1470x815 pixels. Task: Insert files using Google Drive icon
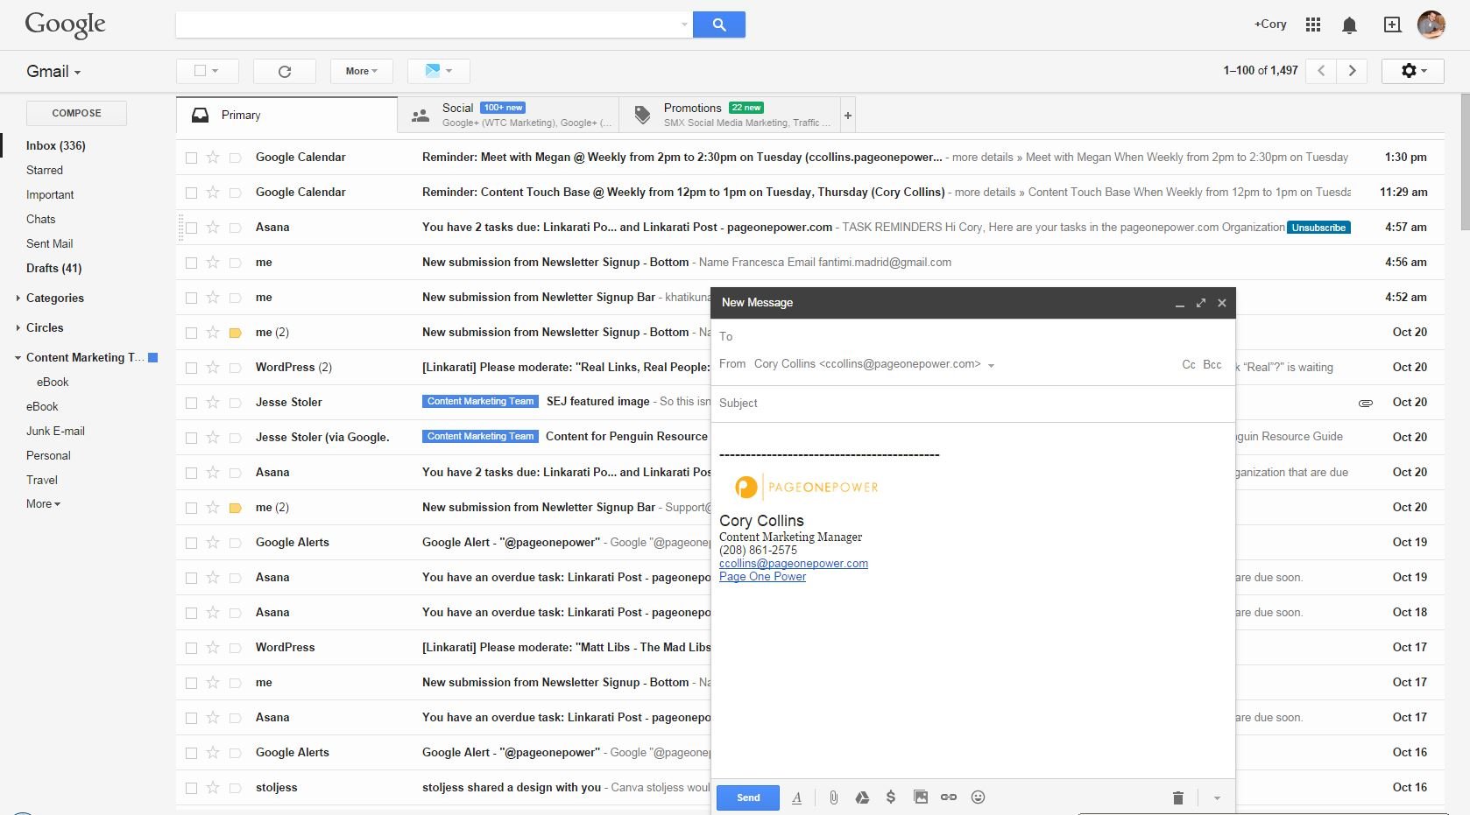click(x=862, y=797)
